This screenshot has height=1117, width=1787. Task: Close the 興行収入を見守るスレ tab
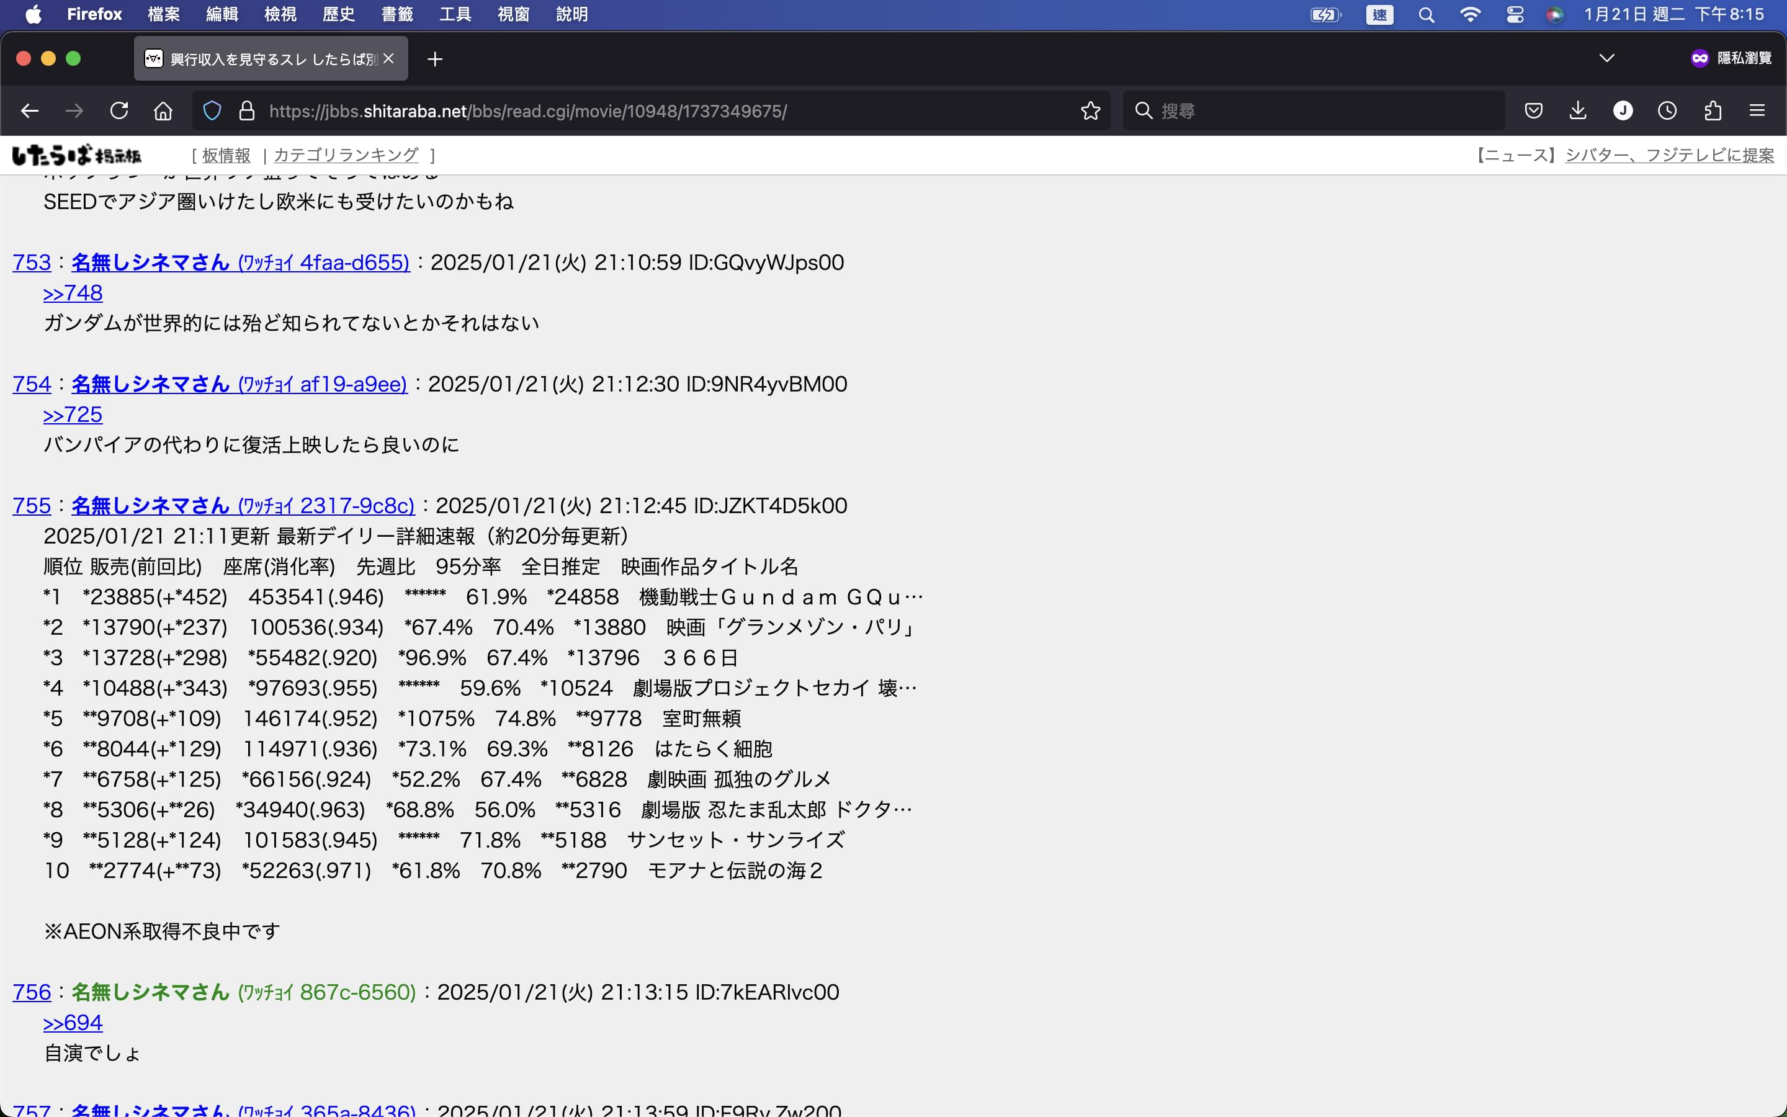click(x=388, y=58)
